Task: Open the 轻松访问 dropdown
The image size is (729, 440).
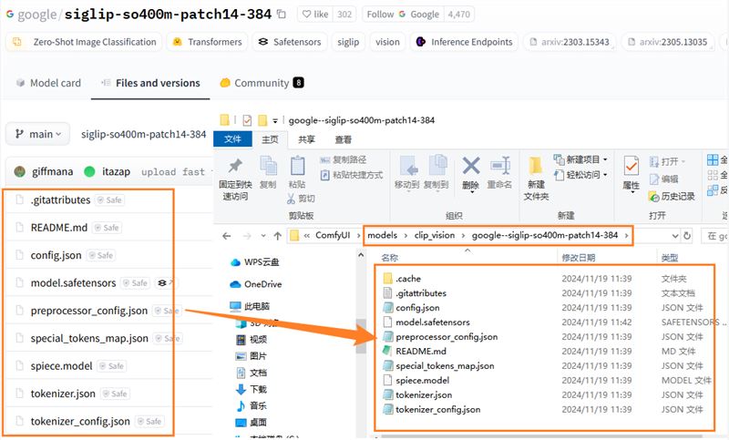Action: (580, 175)
